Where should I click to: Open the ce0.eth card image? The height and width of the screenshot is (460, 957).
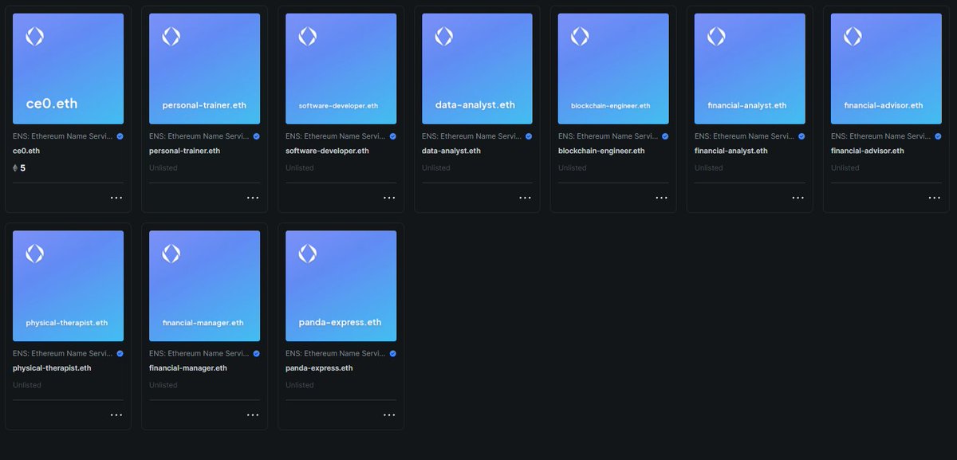[x=69, y=69]
